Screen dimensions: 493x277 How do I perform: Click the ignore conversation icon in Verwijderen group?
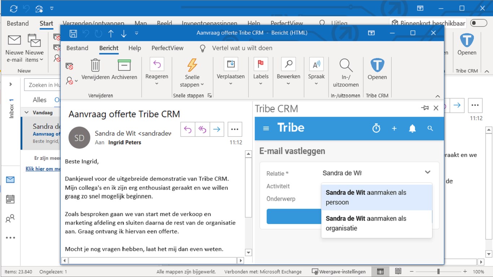click(69, 66)
